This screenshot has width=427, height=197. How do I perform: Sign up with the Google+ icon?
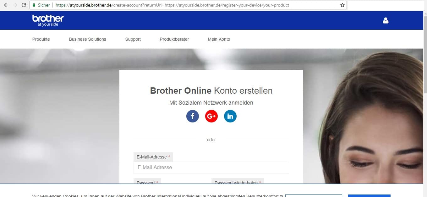click(211, 116)
